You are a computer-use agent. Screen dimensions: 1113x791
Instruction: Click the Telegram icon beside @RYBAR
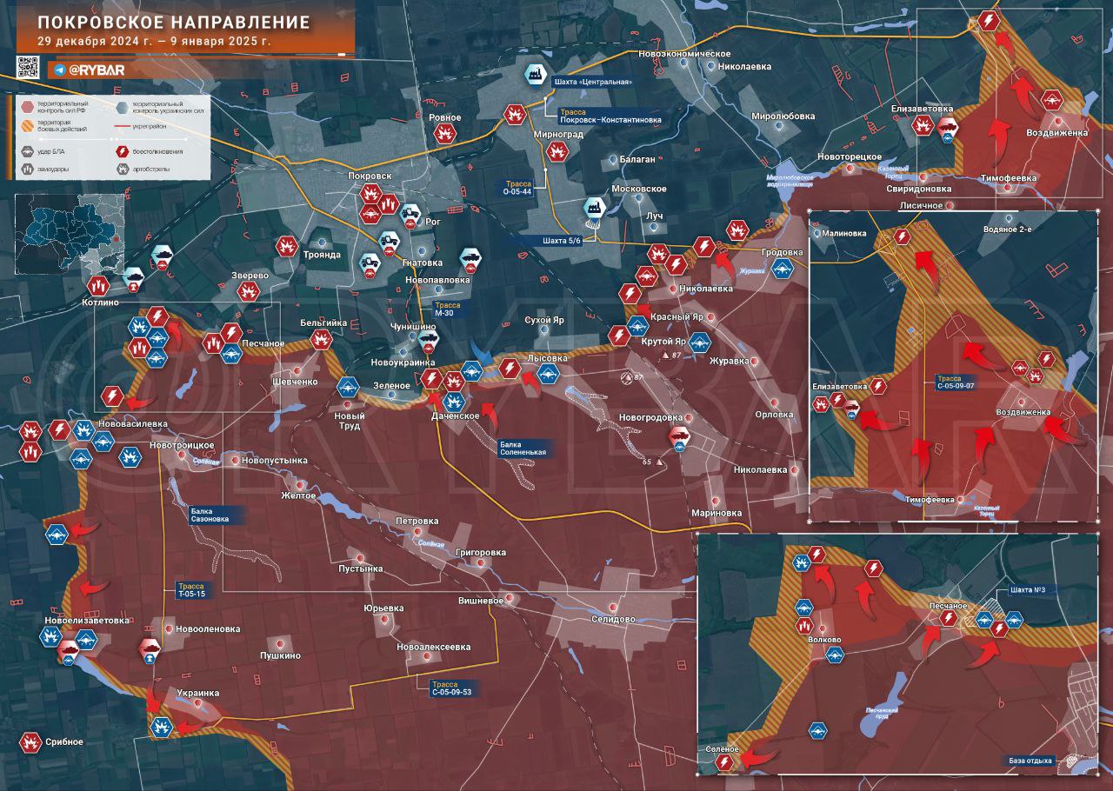[59, 69]
